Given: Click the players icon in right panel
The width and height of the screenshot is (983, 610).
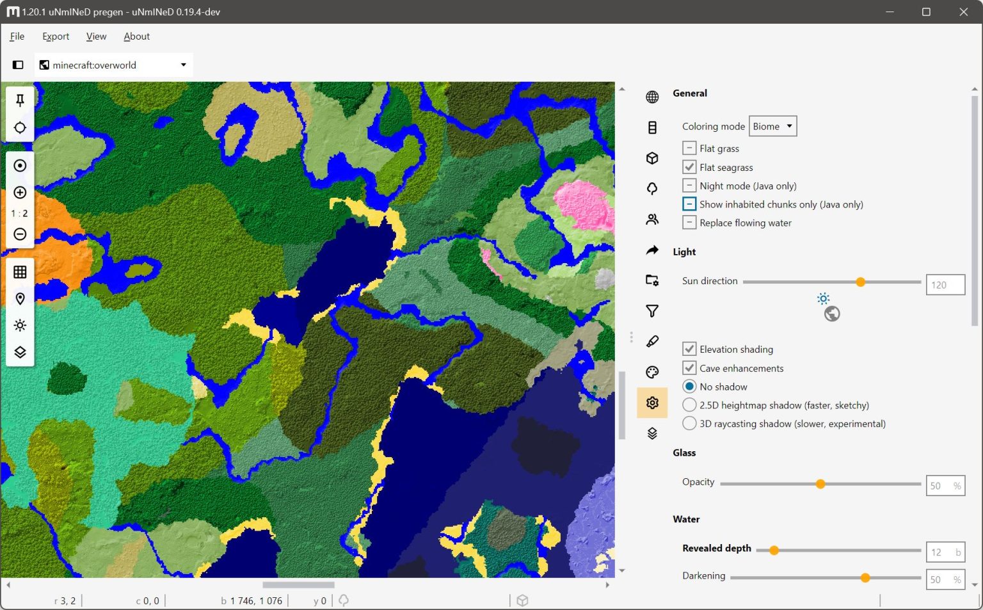Looking at the screenshot, I should tap(652, 219).
